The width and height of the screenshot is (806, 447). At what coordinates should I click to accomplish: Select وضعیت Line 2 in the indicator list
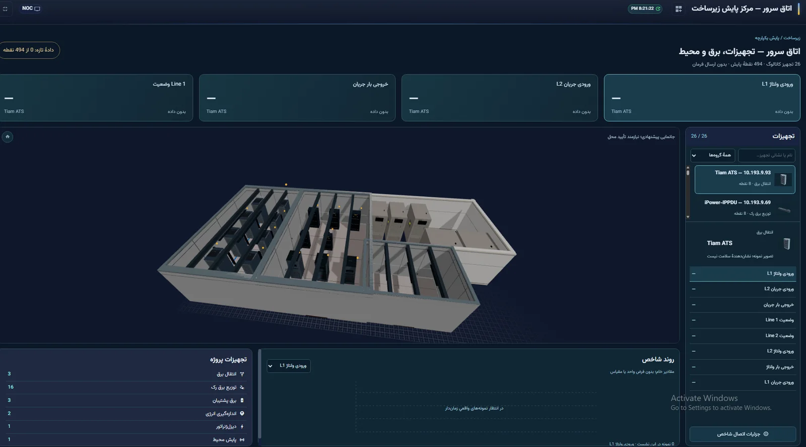(743, 336)
